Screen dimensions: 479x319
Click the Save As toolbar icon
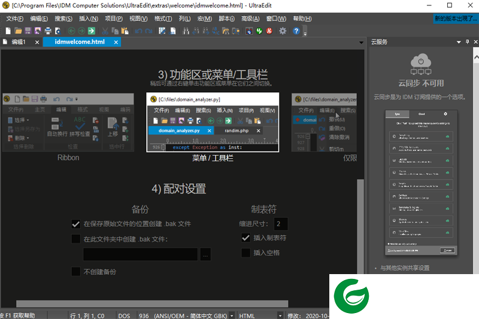pos(38,31)
